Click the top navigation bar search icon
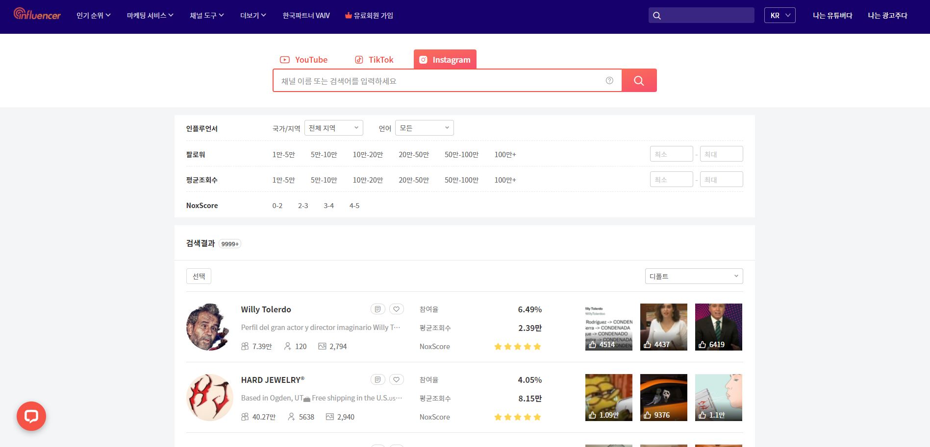 [x=657, y=16]
